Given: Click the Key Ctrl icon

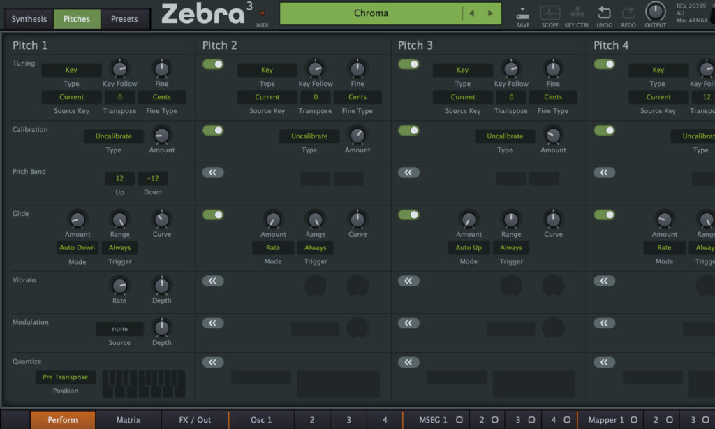Looking at the screenshot, I should [x=577, y=13].
